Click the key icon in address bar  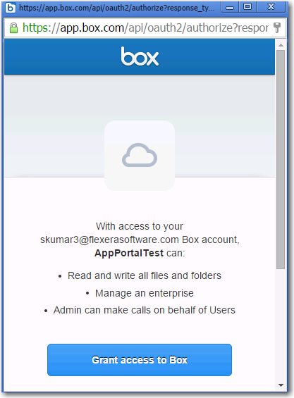[x=277, y=27]
